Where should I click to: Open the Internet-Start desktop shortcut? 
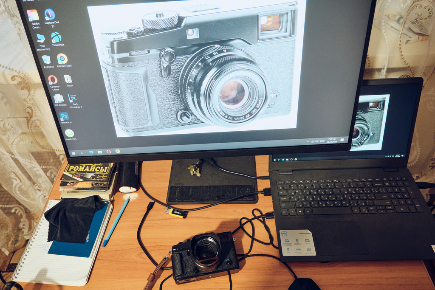[x=62, y=59]
